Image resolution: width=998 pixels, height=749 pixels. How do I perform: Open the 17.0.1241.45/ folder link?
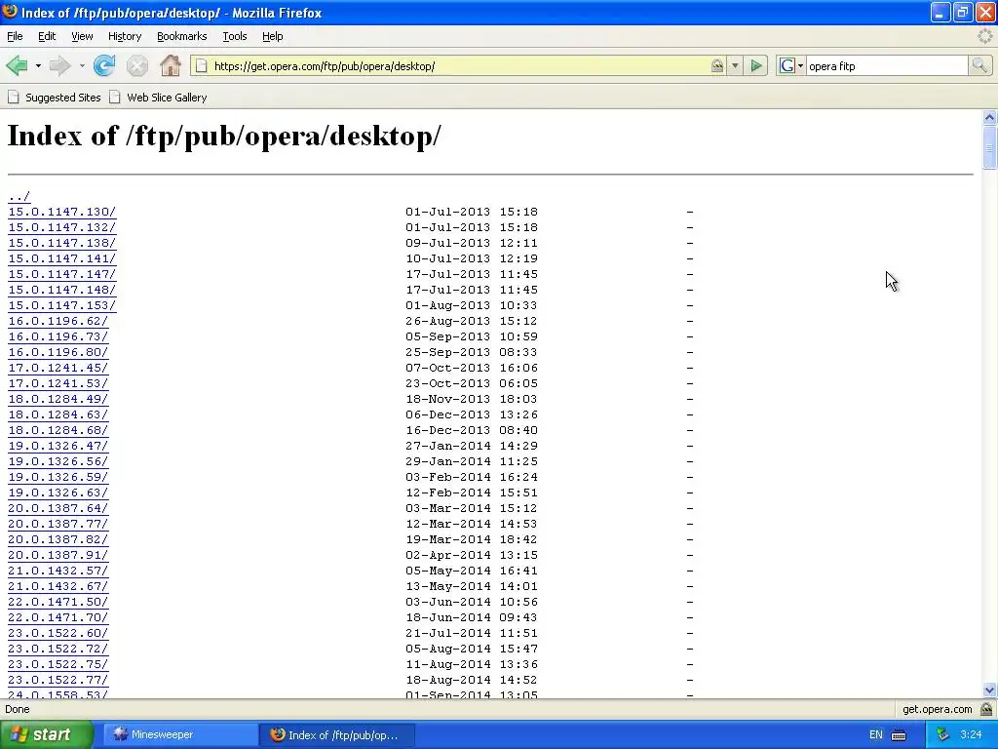58,368
